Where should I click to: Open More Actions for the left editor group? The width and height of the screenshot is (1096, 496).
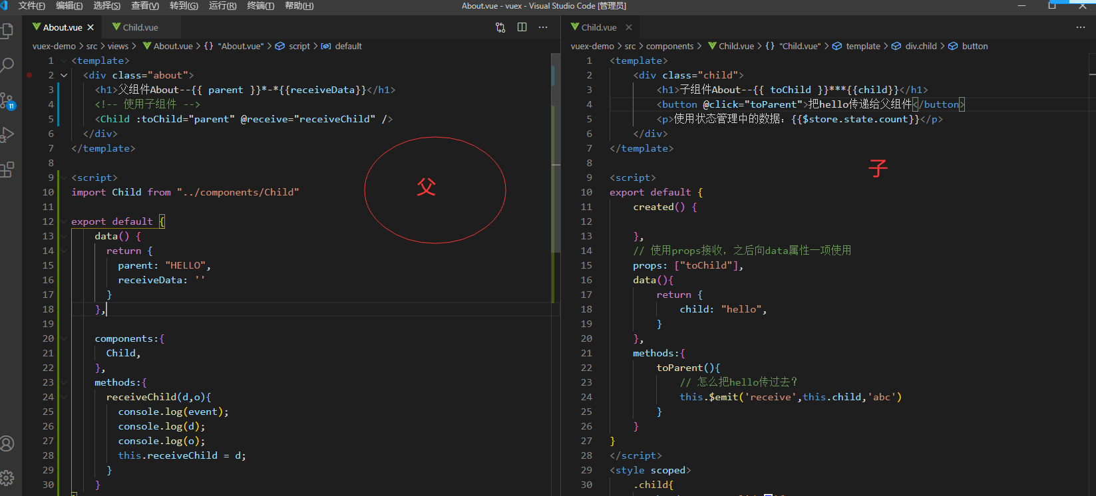(x=543, y=27)
